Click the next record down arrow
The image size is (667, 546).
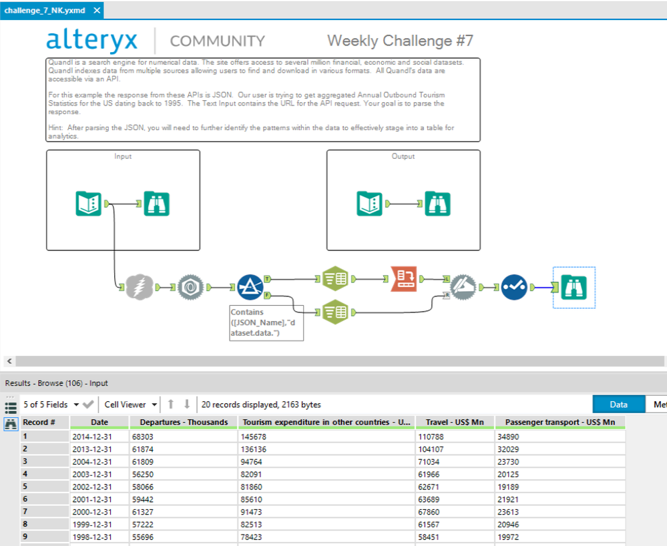tap(187, 404)
